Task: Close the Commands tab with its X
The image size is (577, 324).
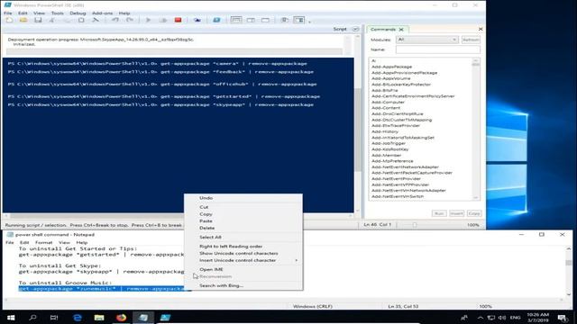Action: (x=401, y=30)
